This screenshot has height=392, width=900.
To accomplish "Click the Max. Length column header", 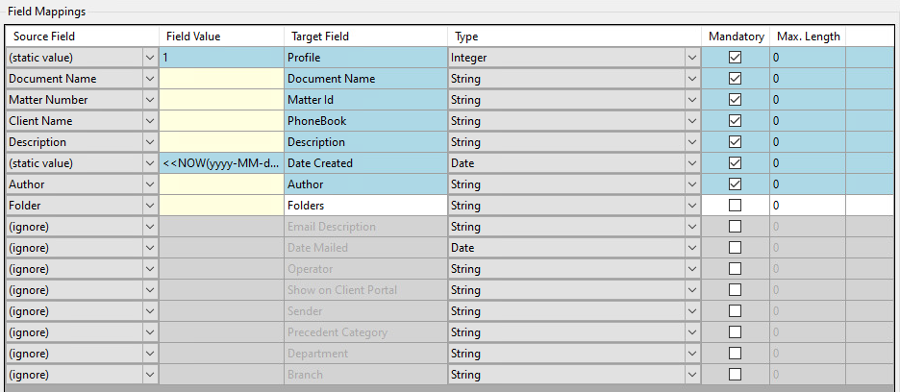I will click(808, 37).
